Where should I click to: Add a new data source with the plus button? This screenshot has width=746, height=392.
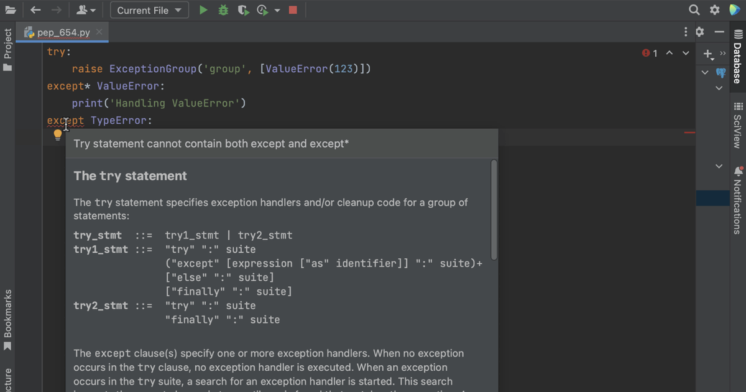coord(708,54)
